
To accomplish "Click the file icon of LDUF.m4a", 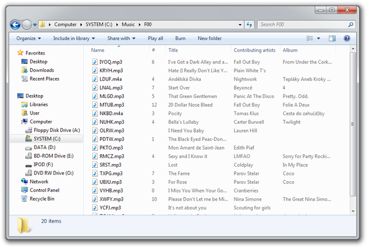I will 95,79.
